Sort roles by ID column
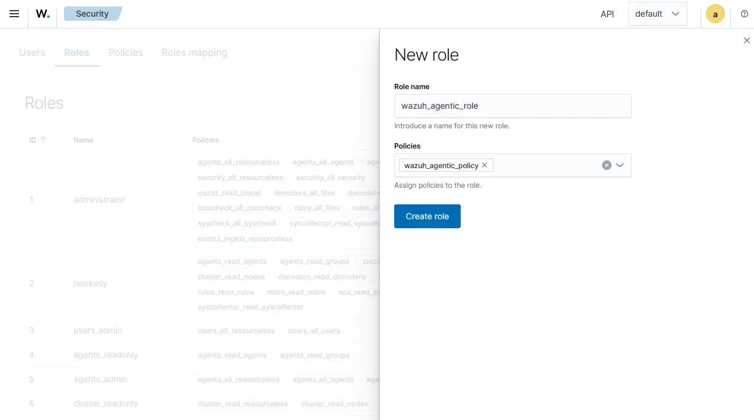The width and height of the screenshot is (754, 420). pyautogui.click(x=38, y=140)
